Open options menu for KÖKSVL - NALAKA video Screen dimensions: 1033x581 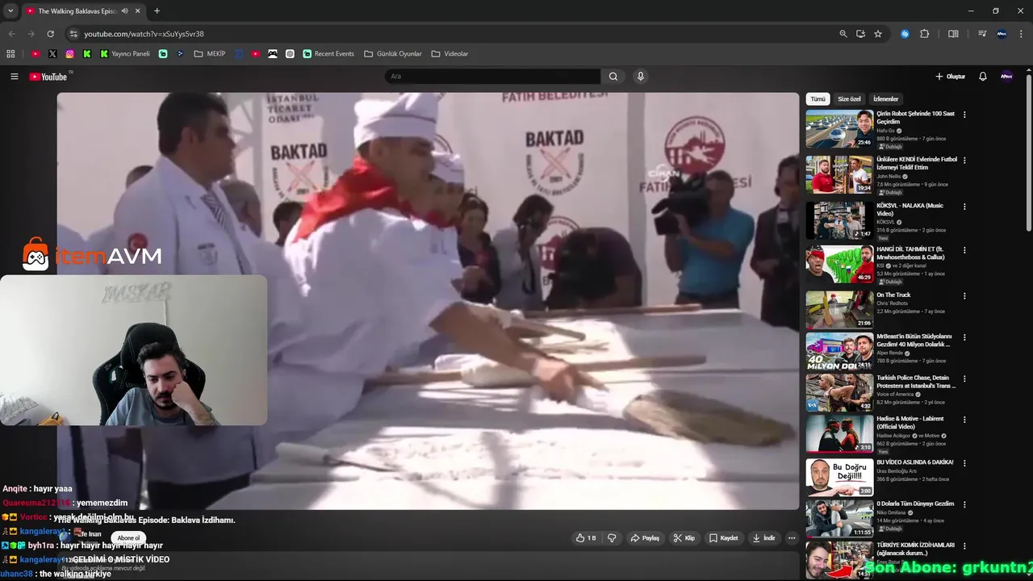pyautogui.click(x=964, y=207)
